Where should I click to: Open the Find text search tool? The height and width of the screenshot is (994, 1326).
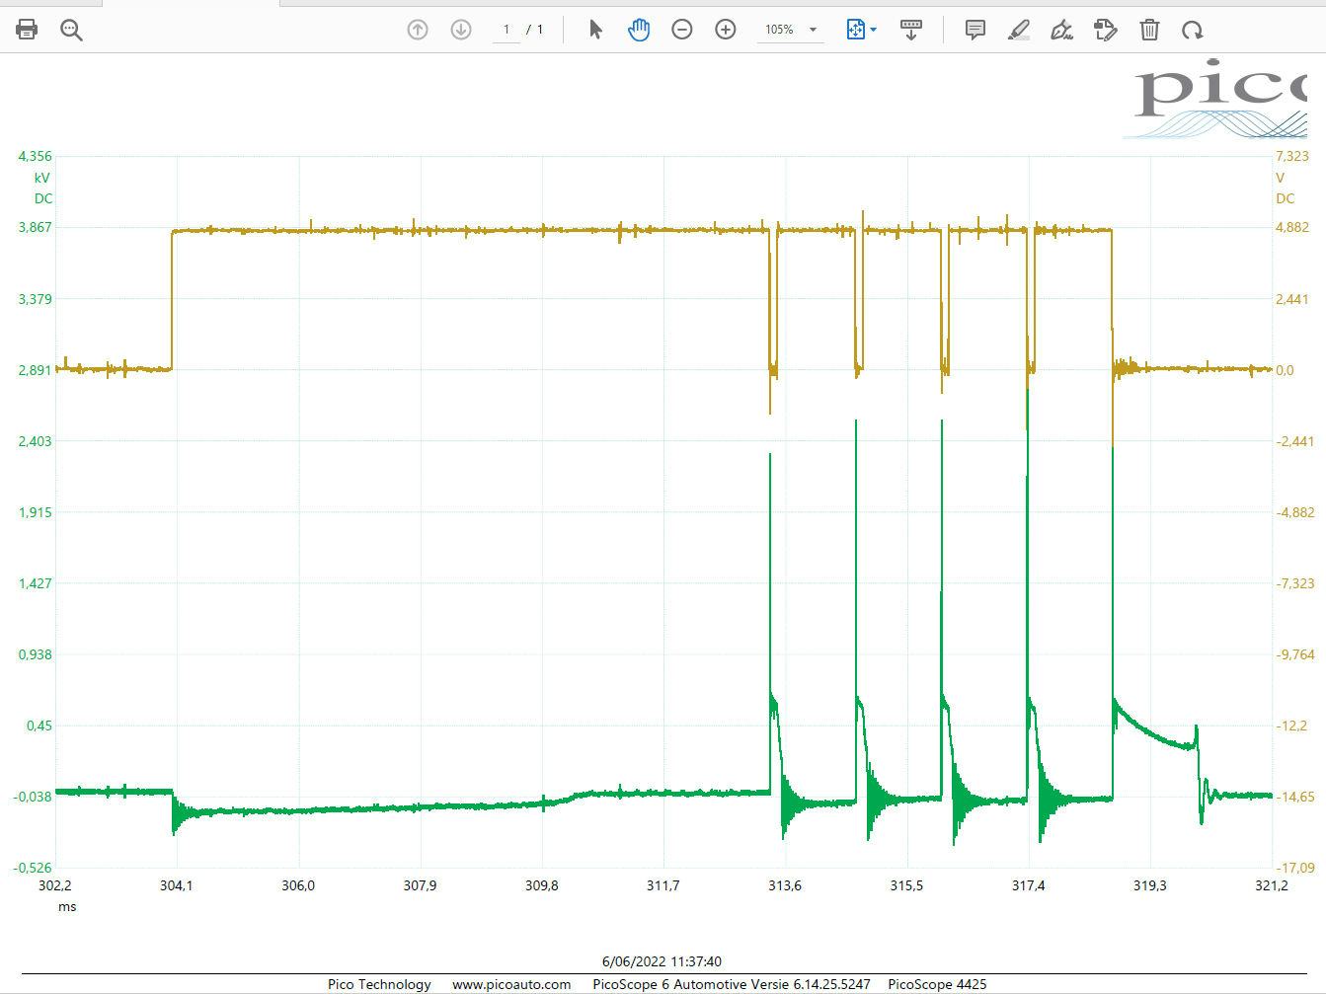point(71,30)
